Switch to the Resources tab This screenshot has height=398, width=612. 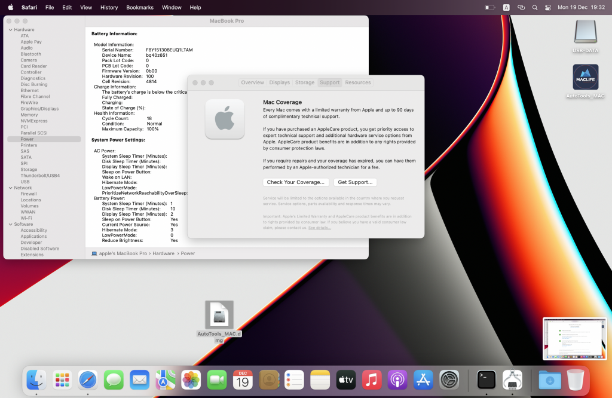coord(358,82)
